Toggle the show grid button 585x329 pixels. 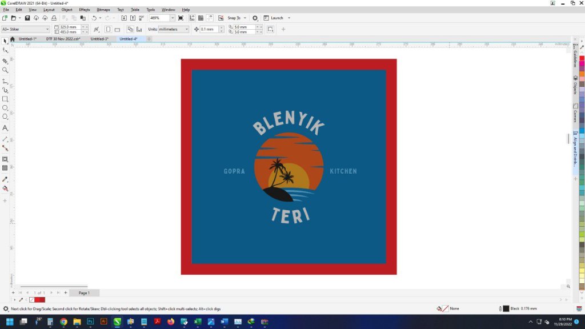[x=200, y=18]
